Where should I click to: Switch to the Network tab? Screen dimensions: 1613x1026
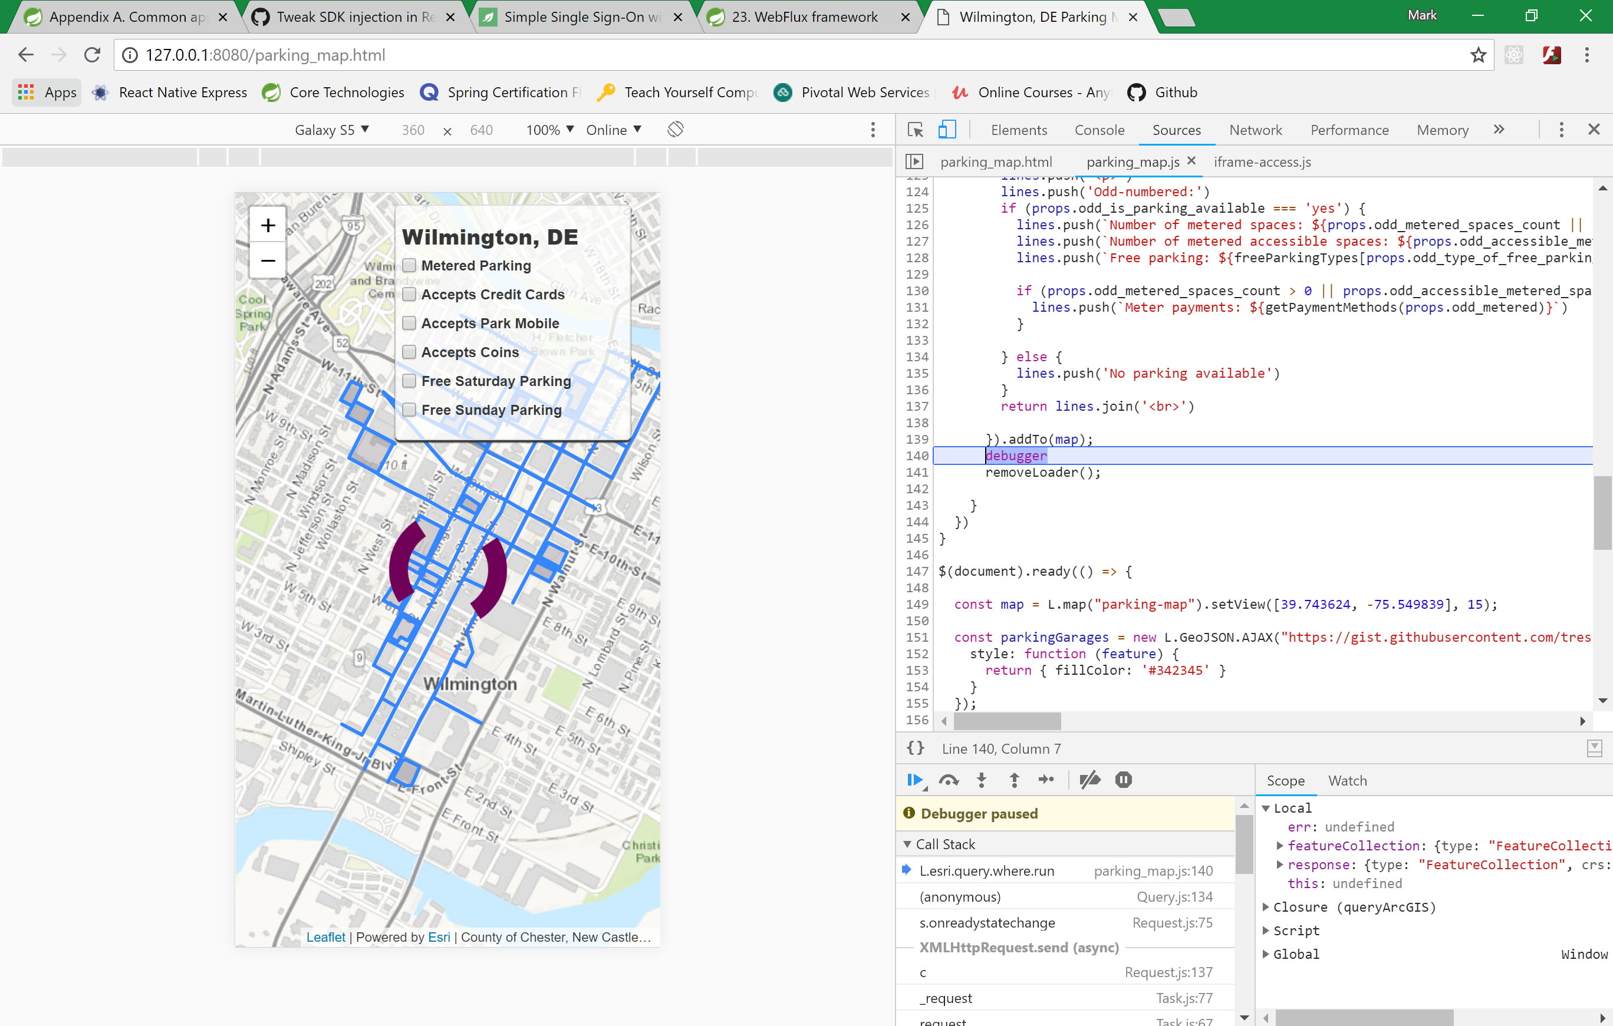click(x=1255, y=130)
